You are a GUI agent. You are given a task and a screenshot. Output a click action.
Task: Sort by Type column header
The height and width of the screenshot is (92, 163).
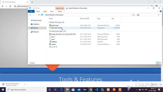pos(99,19)
